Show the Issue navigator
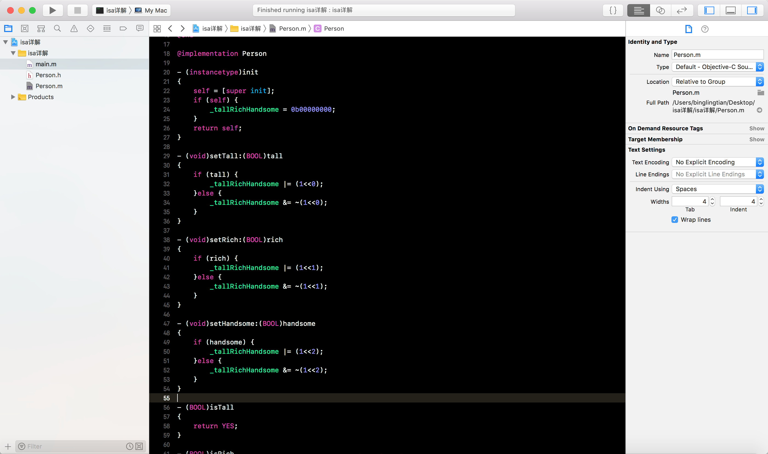 74,28
